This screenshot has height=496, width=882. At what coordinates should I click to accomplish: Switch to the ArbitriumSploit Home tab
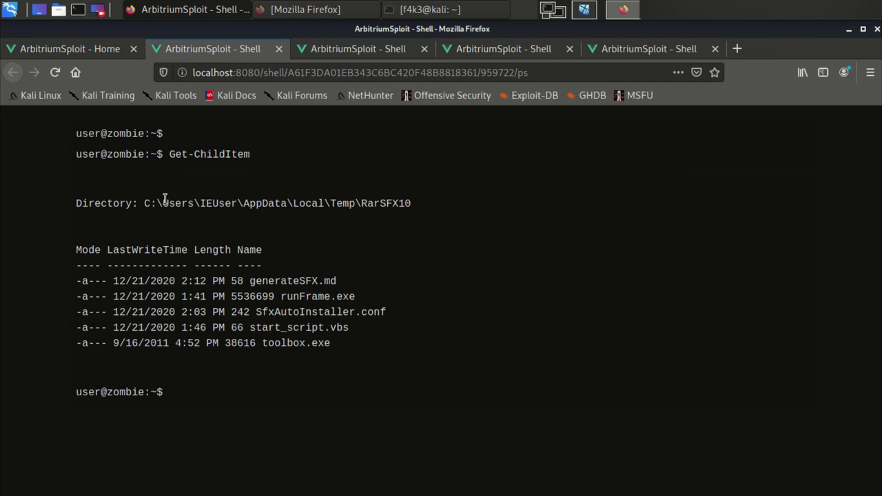[69, 48]
